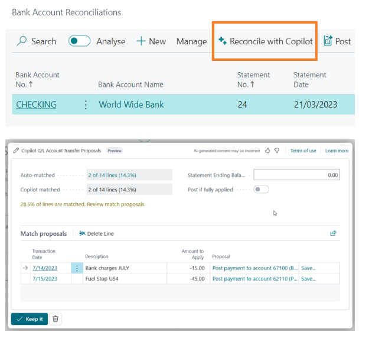369x345 pixels.
Task: Select statement number 24 cell
Action: tap(242, 105)
